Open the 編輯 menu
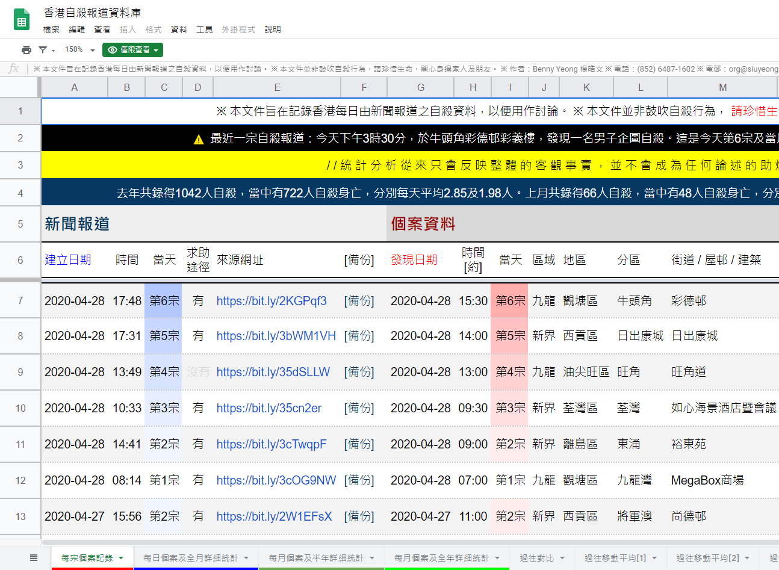Viewport: 779px width, 570px height. tap(77, 29)
